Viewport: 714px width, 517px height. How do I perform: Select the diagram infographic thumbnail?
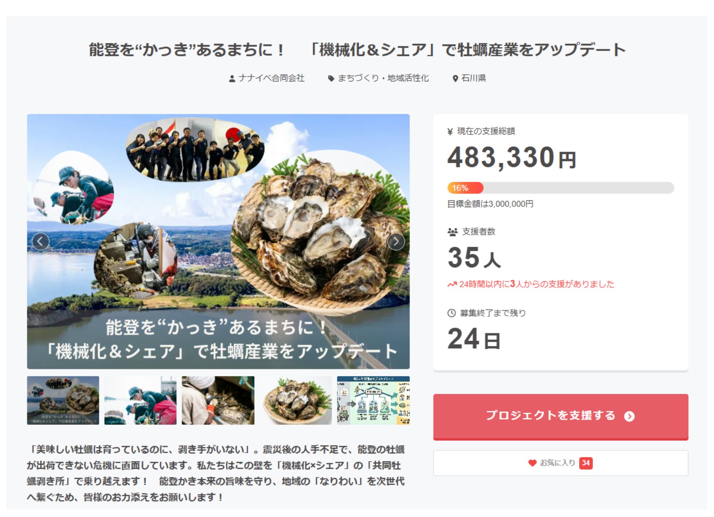click(373, 400)
